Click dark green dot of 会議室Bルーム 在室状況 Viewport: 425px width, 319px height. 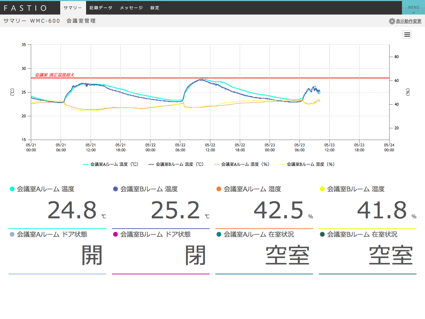[322, 235]
